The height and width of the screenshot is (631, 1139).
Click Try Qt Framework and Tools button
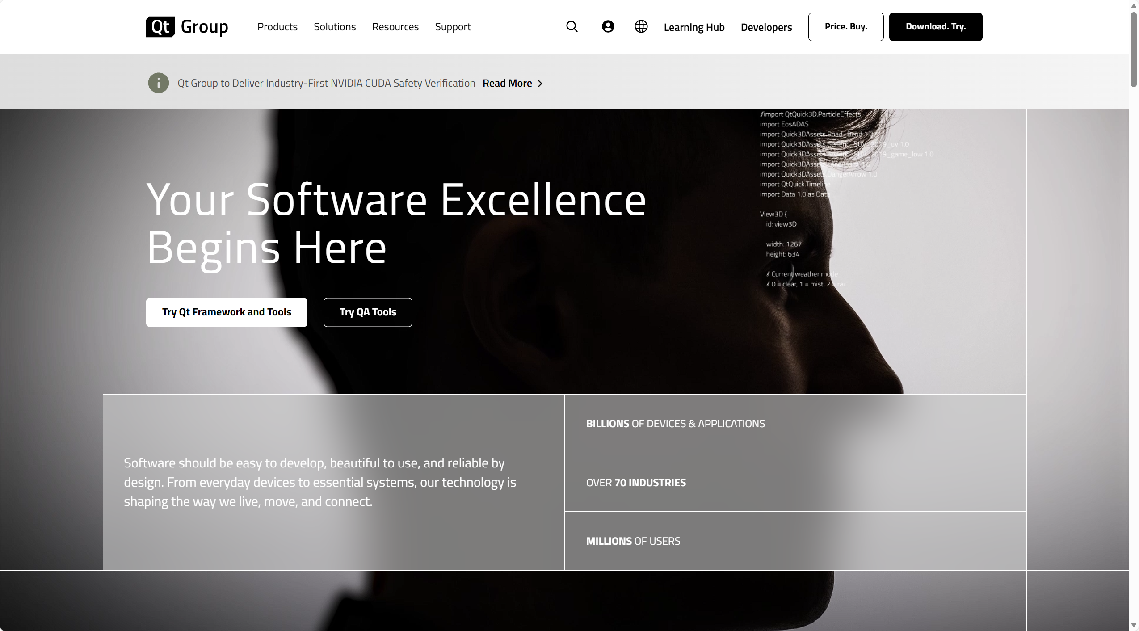pos(227,312)
